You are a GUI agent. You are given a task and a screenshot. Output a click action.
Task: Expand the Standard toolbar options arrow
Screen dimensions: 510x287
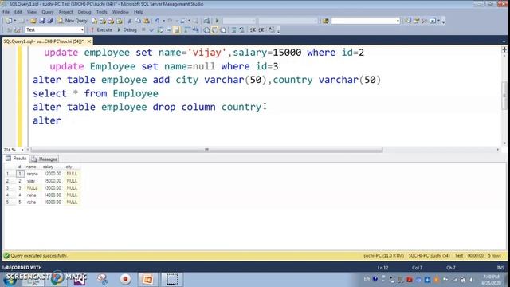pos(444,22)
